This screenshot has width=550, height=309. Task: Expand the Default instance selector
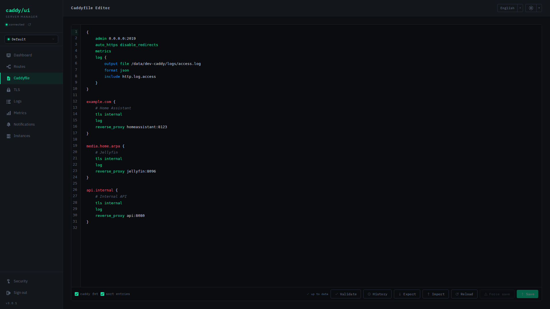tap(31, 39)
